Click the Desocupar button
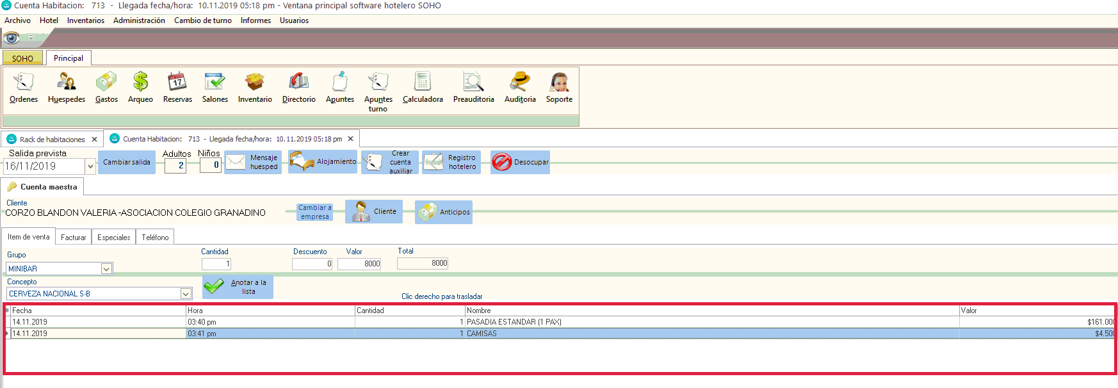 point(520,163)
